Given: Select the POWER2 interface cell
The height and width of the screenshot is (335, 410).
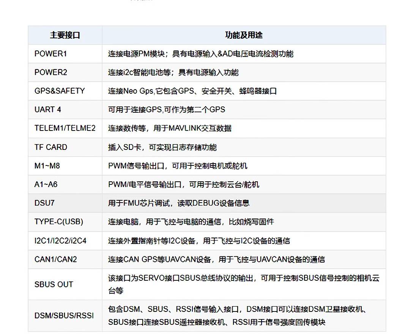Looking at the screenshot, I should [50, 72].
